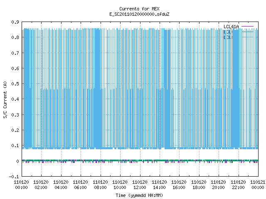Click the "Time (yymmdd HH:MM)" x-axis label
Screen dimensions: 266x199
(139, 195)
